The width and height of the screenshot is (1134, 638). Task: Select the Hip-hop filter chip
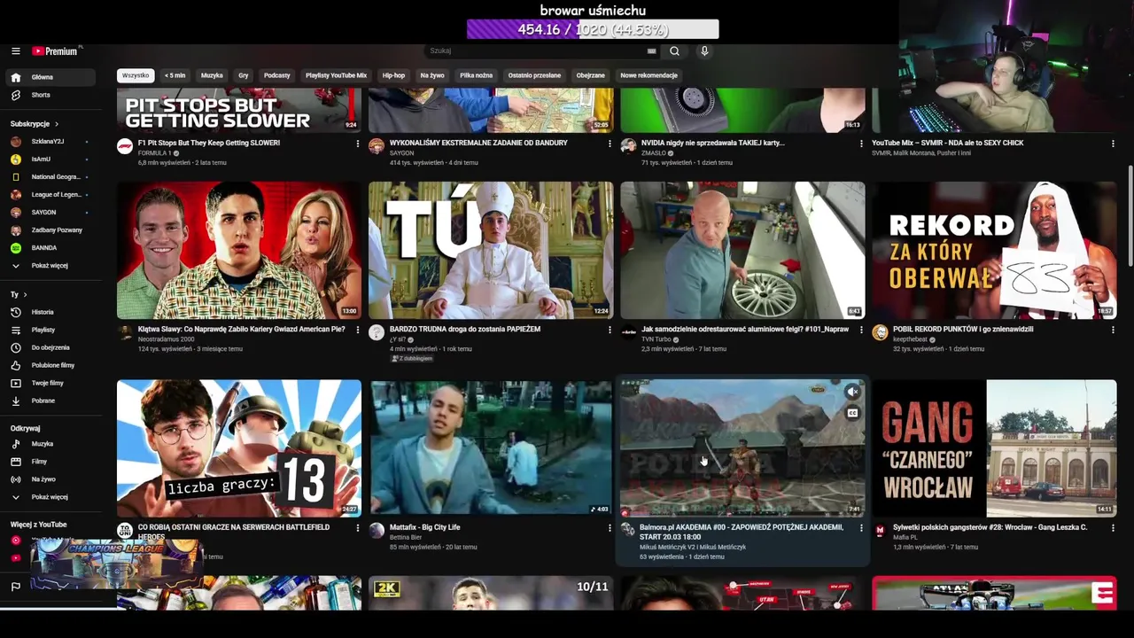tap(393, 75)
